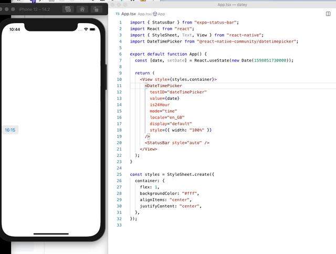The image size is (336, 254).
Task: Click the Simulator Home button icon
Action: point(82,9)
